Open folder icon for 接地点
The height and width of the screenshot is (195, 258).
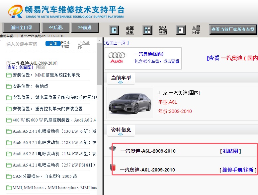(x=9, y=86)
